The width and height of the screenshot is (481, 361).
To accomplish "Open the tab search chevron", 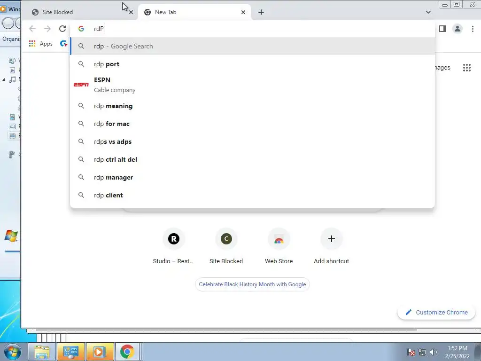I will (x=428, y=12).
